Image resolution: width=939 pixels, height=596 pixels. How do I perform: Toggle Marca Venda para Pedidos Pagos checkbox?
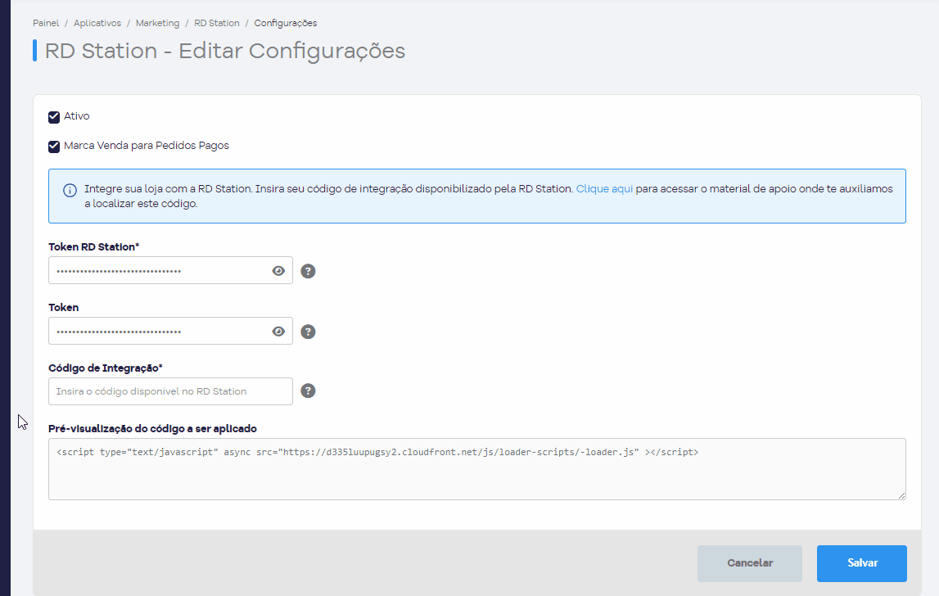pos(54,147)
